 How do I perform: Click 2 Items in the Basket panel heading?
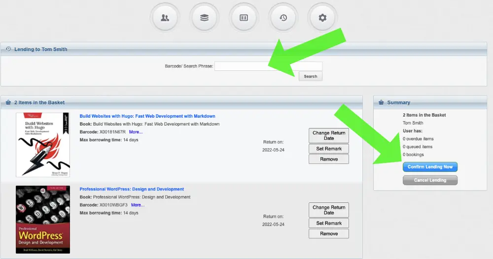point(39,102)
